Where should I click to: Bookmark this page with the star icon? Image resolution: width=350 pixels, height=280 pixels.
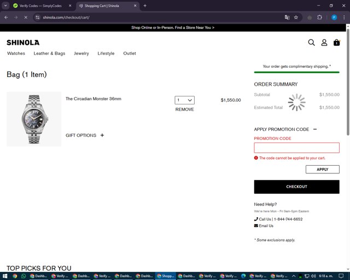tap(296, 17)
